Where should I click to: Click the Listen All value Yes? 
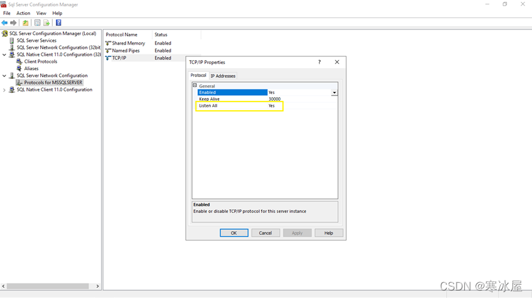(272, 106)
